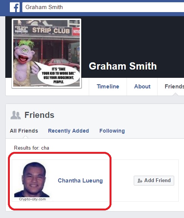Open the Following filter
Image resolution: width=184 pixels, height=218 pixels.
112,131
